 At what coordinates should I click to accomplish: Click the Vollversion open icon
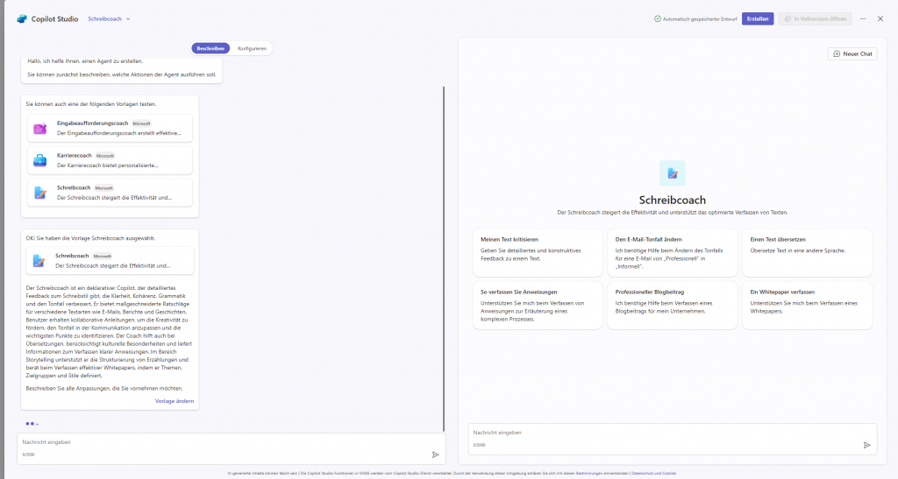(788, 19)
